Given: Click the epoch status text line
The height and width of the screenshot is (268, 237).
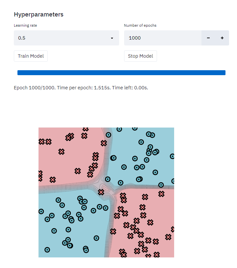Looking at the screenshot, I should point(81,88).
